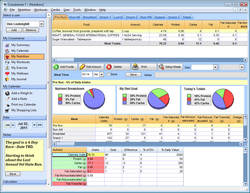Image resolution: width=250 pixels, height=193 pixels.
Task: Open My Shopping Lists cart icon
Action: point(7,110)
